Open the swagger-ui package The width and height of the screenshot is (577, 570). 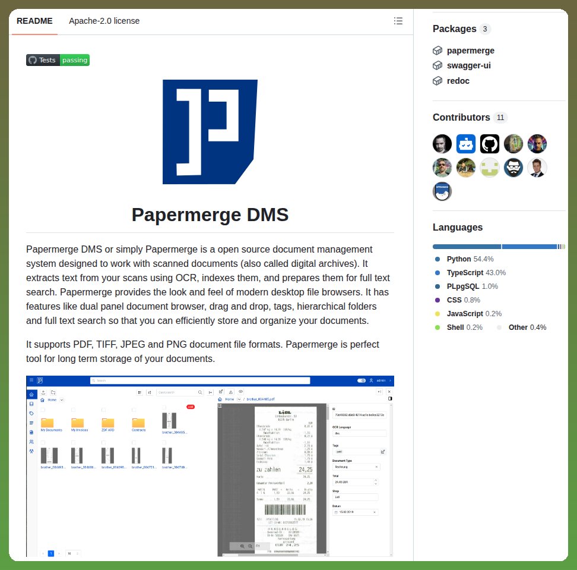(468, 65)
